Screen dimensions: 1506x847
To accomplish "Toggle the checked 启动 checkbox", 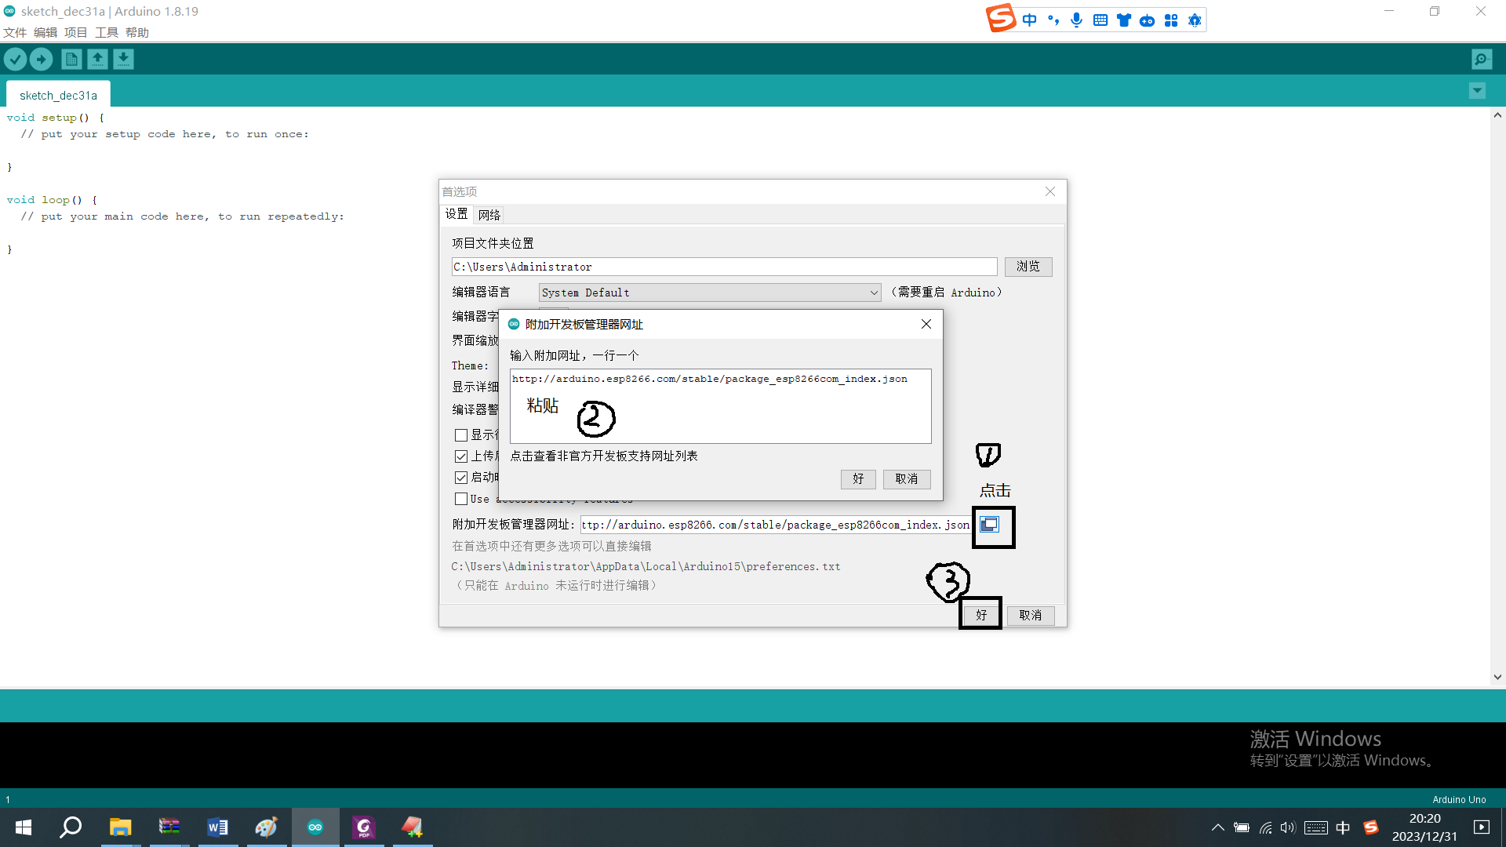I will [461, 478].
